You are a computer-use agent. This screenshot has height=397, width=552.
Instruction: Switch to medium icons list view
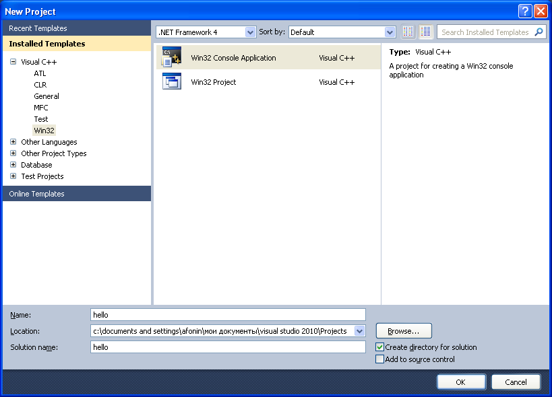click(x=425, y=32)
